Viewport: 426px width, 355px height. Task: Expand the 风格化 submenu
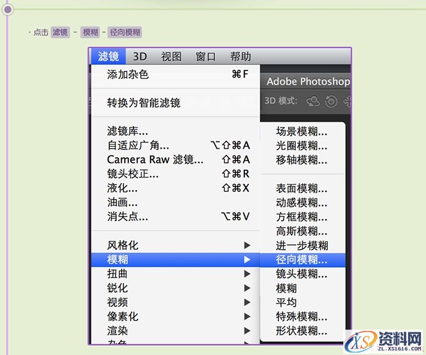[175, 245]
